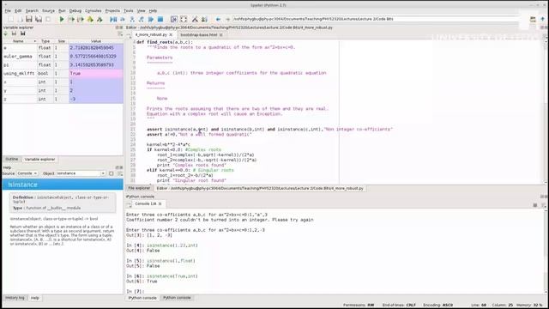The height and width of the screenshot is (309, 549).
Task: Click the working directory path field
Action: pos(376,19)
